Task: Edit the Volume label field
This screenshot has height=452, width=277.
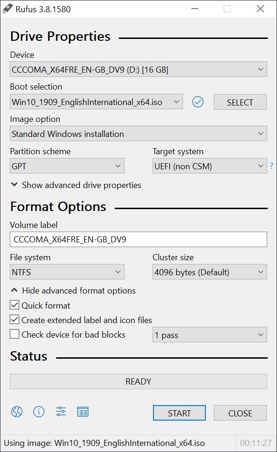Action: click(x=138, y=240)
